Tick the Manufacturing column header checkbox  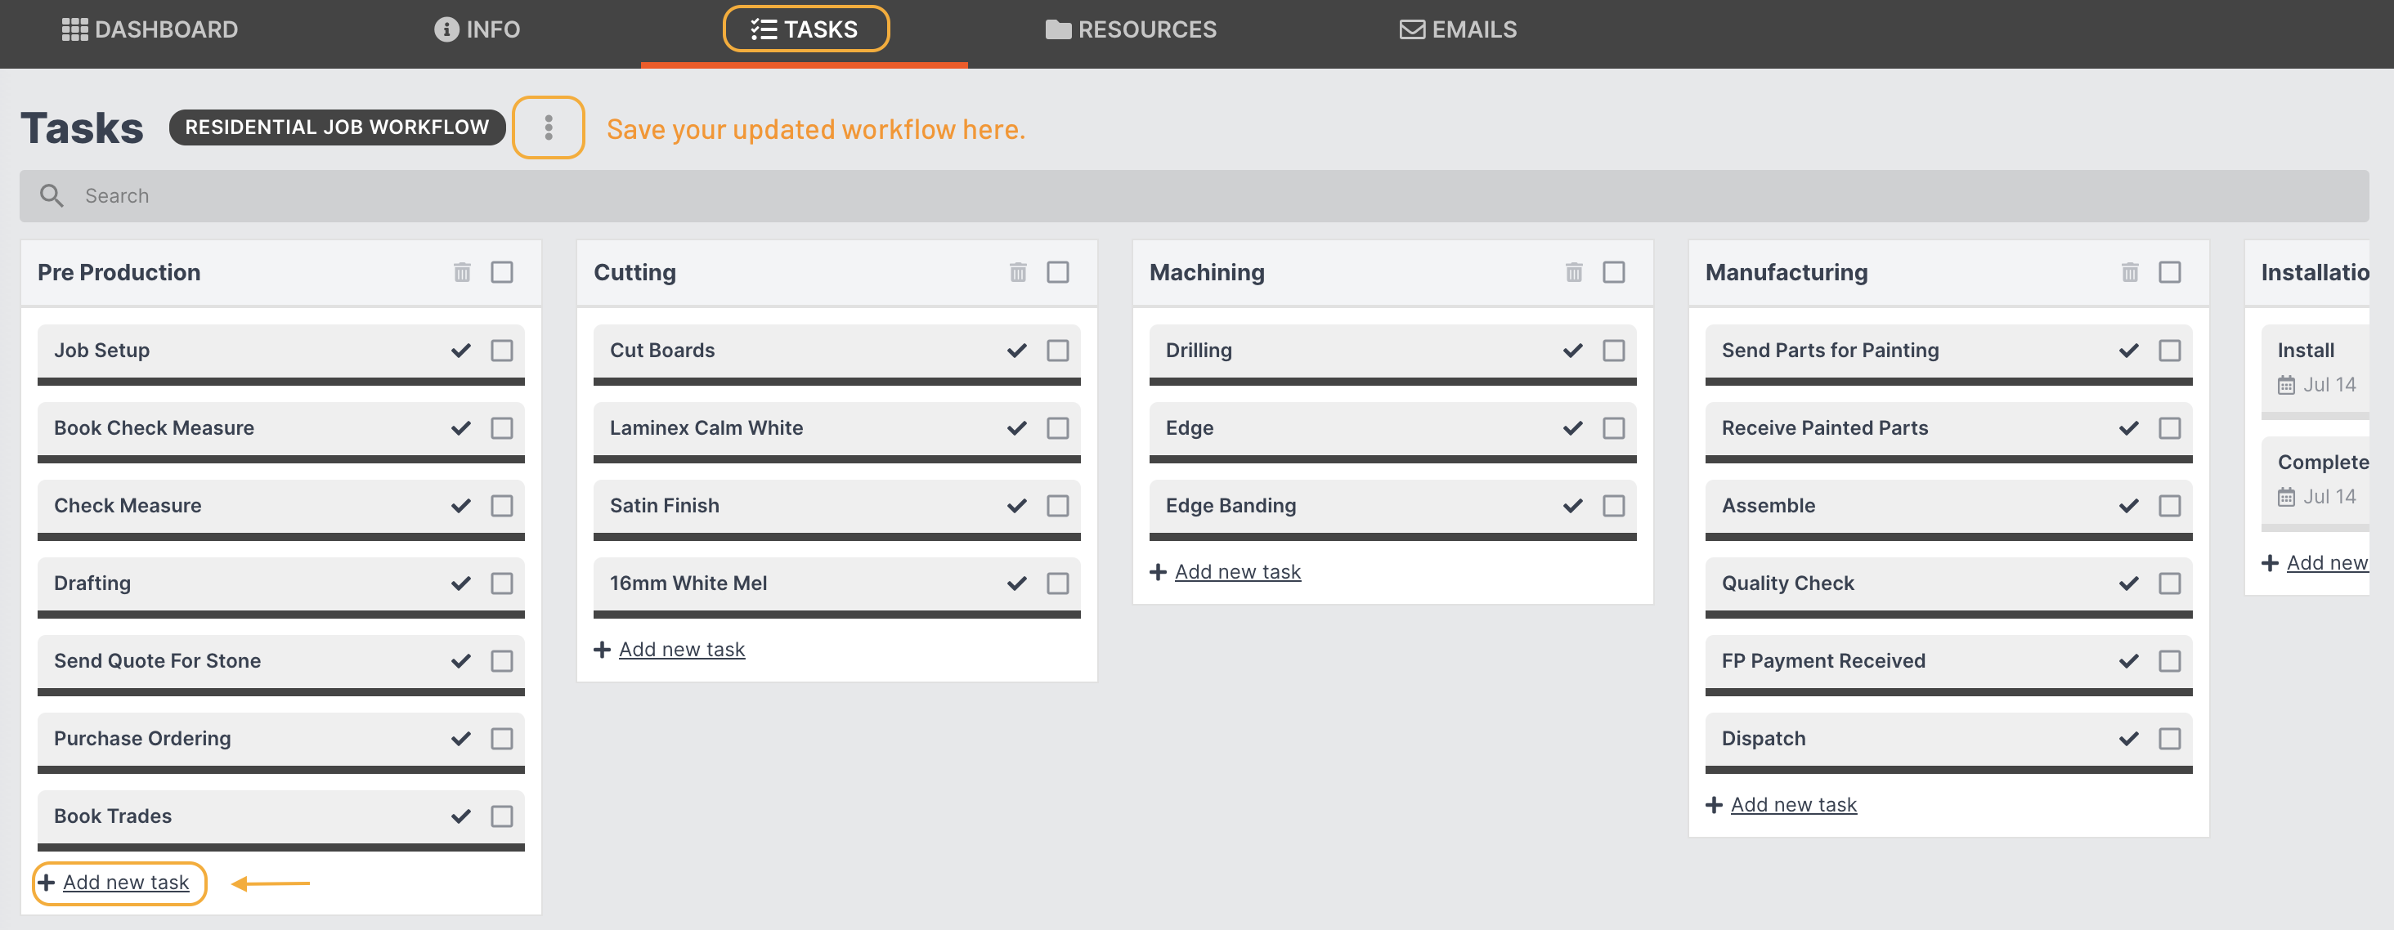(2169, 272)
